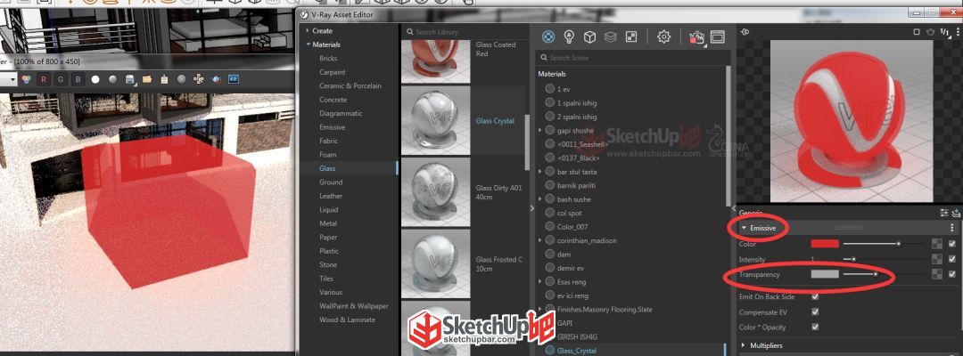Viewport: 963px width, 356px height.
Task: Open the Emissive layer three-dot menu
Action: click(952, 227)
